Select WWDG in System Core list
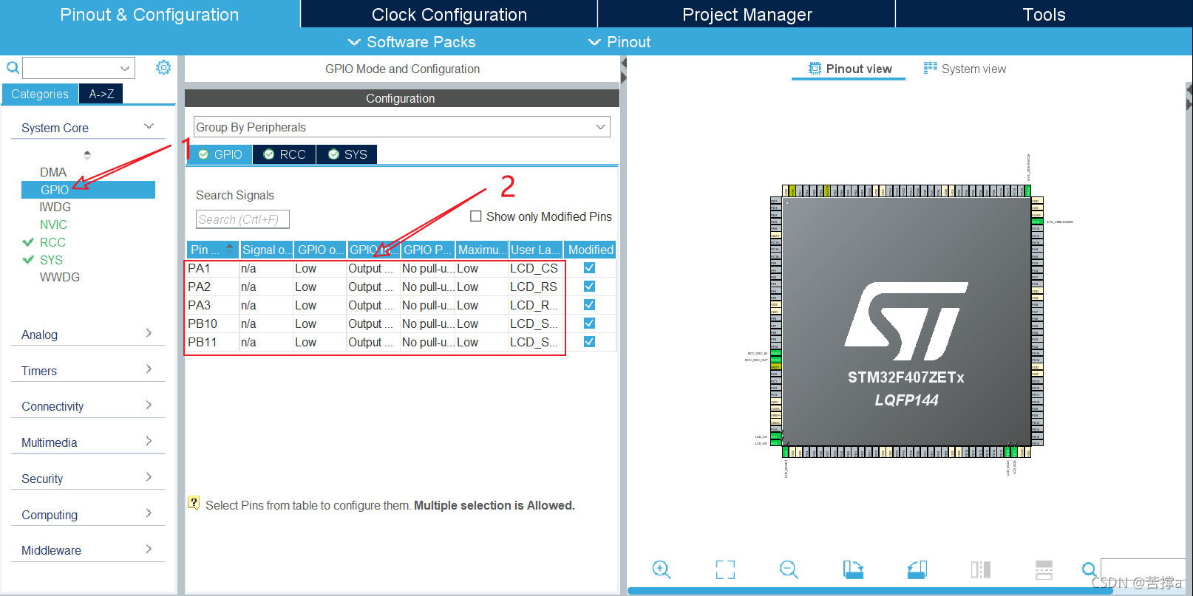The height and width of the screenshot is (596, 1193). (x=60, y=277)
